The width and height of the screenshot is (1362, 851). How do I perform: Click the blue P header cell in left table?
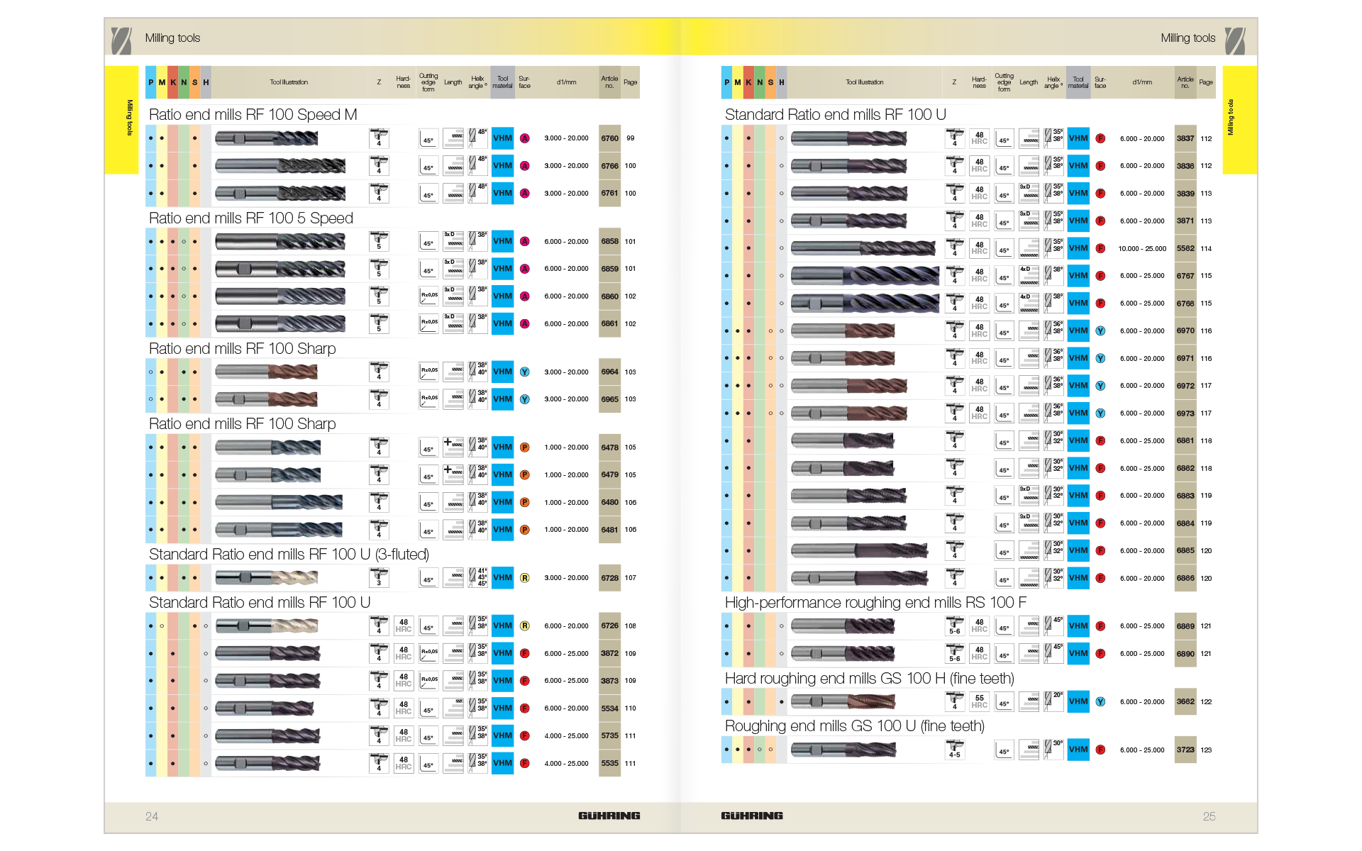(150, 82)
